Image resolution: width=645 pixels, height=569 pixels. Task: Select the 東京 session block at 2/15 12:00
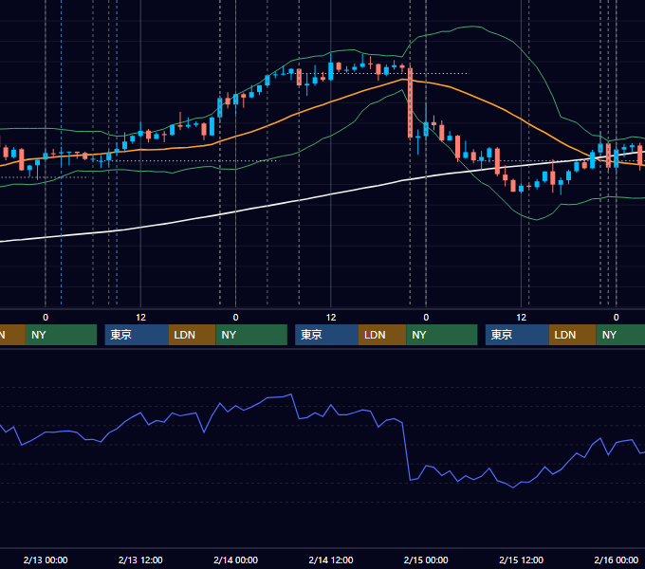pyautogui.click(x=517, y=335)
